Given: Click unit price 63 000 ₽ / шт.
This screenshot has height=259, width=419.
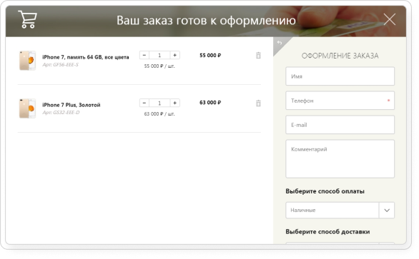Looking at the screenshot, I should (x=159, y=114).
